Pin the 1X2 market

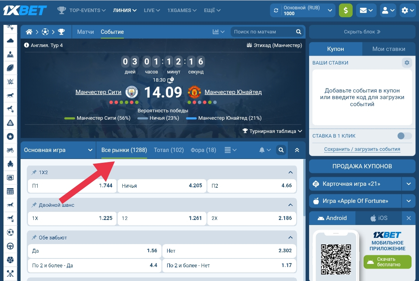tap(34, 172)
